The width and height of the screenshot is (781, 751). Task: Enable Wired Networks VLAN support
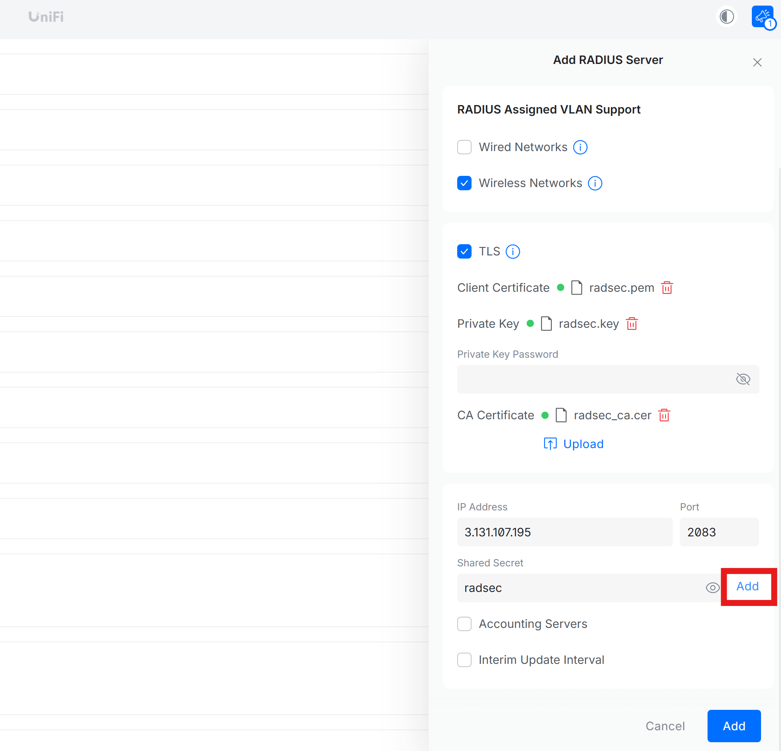coord(464,147)
